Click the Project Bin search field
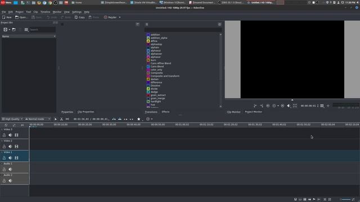The width and height of the screenshot is (360, 202). (43, 30)
